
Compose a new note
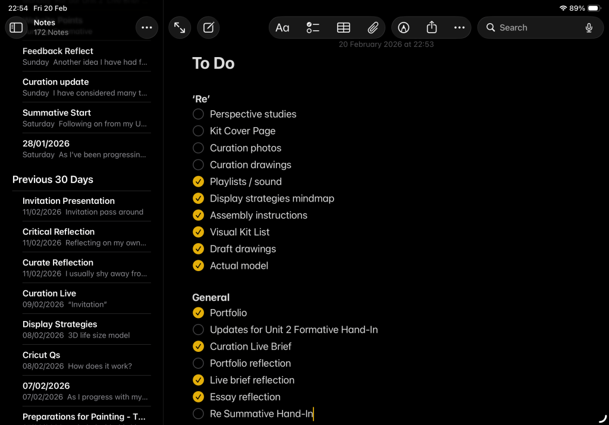click(x=208, y=27)
